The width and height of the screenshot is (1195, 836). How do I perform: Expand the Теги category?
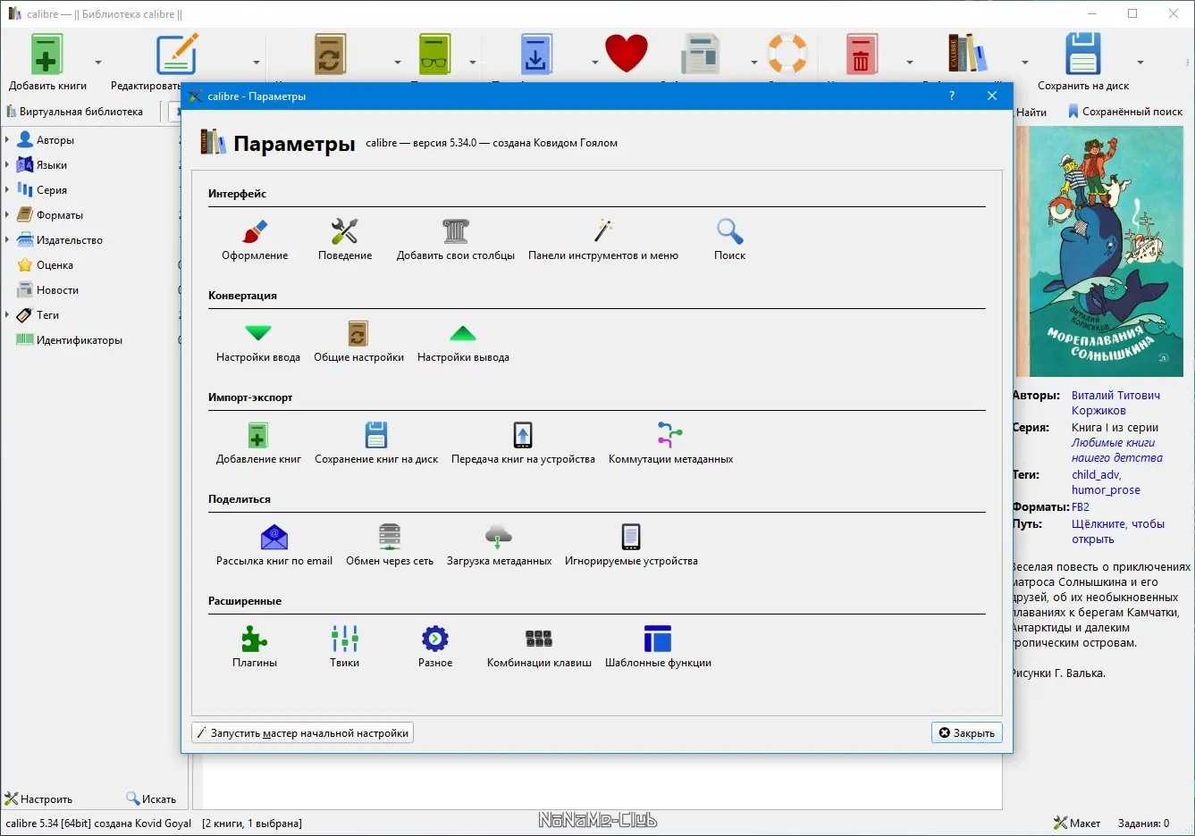click(7, 315)
